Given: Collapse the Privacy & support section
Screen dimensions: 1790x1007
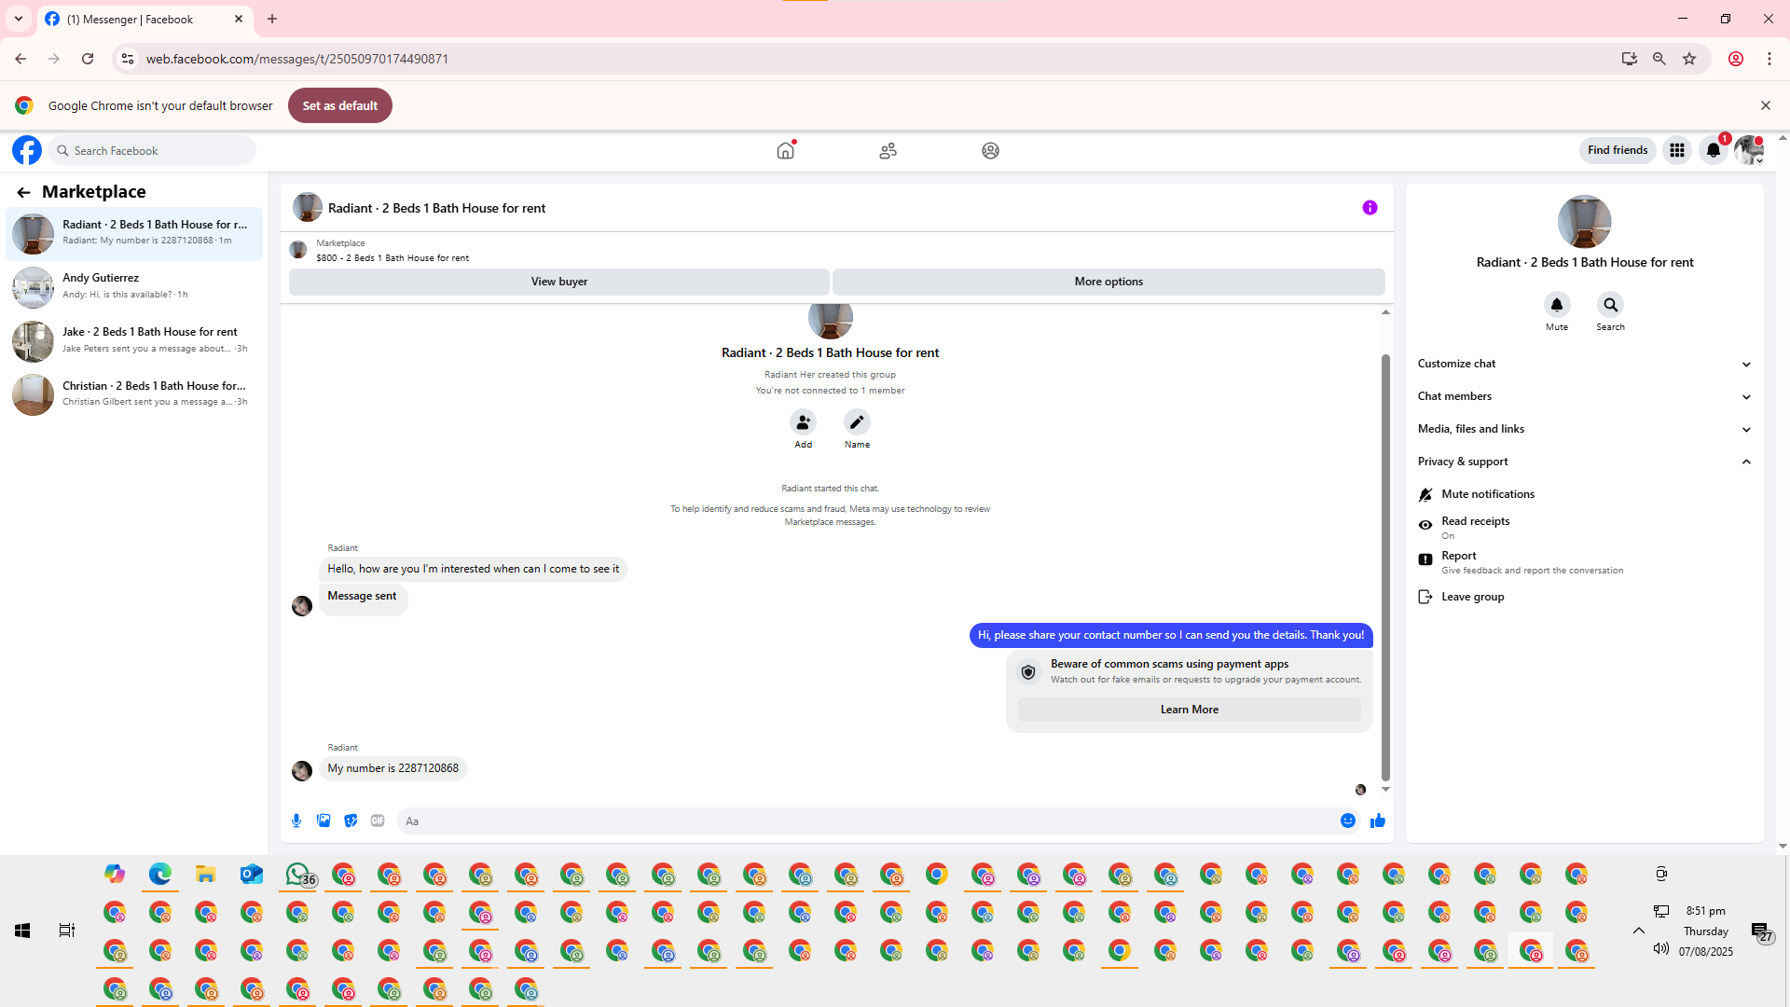Looking at the screenshot, I should tap(1584, 462).
